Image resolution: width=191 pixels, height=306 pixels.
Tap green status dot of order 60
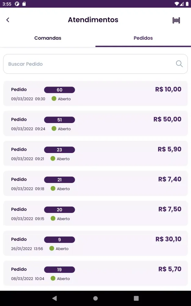coord(54,99)
